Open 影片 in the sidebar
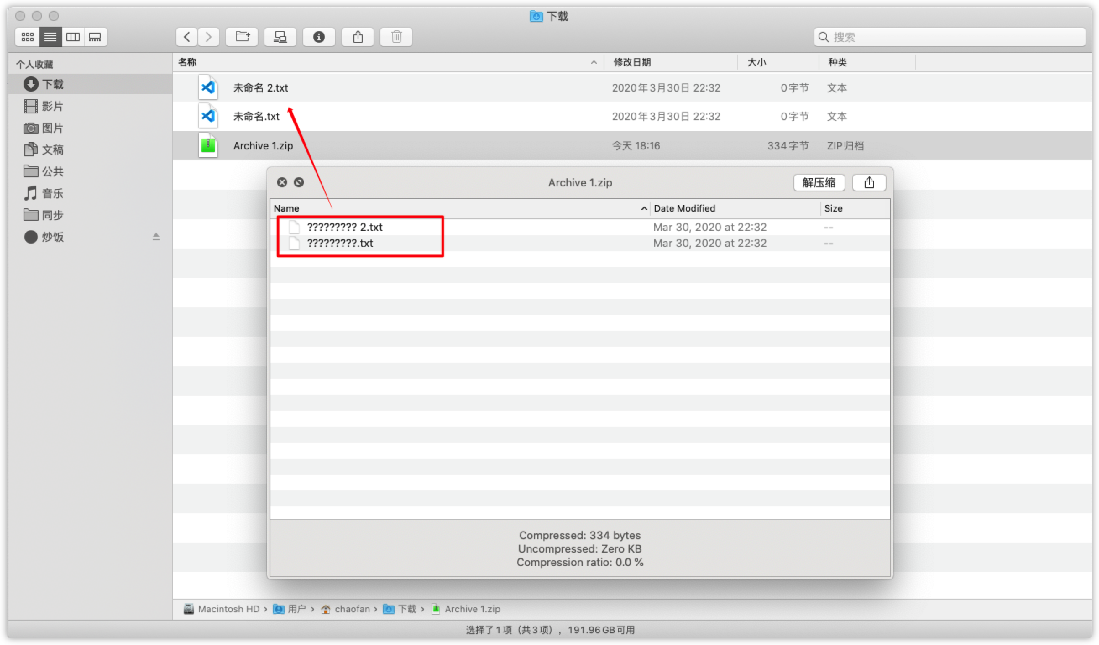The height and width of the screenshot is (645, 1099). pyautogui.click(x=90, y=106)
